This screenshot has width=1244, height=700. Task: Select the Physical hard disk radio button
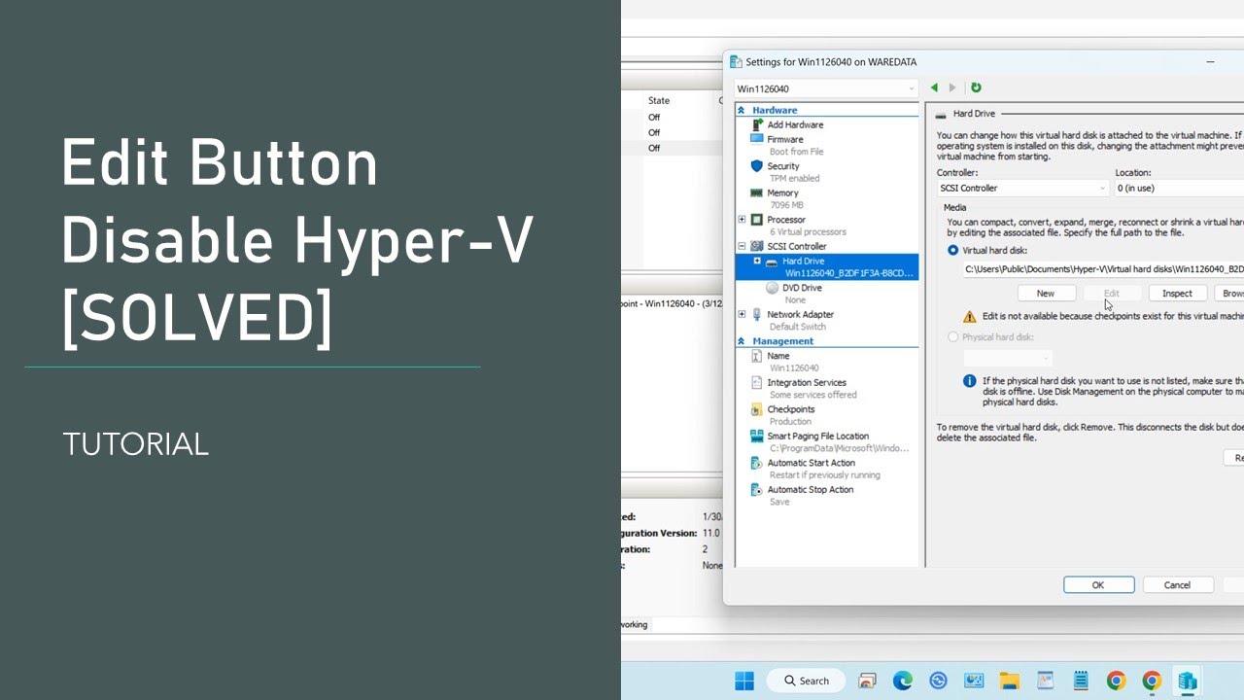point(952,336)
